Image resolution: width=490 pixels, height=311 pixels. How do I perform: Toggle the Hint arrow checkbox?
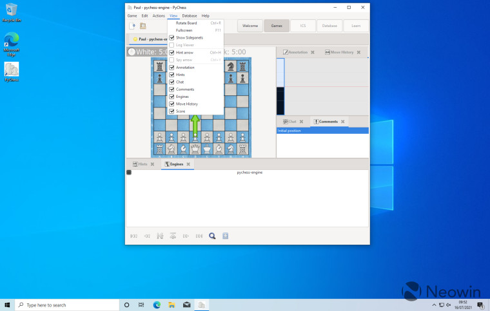pos(171,52)
